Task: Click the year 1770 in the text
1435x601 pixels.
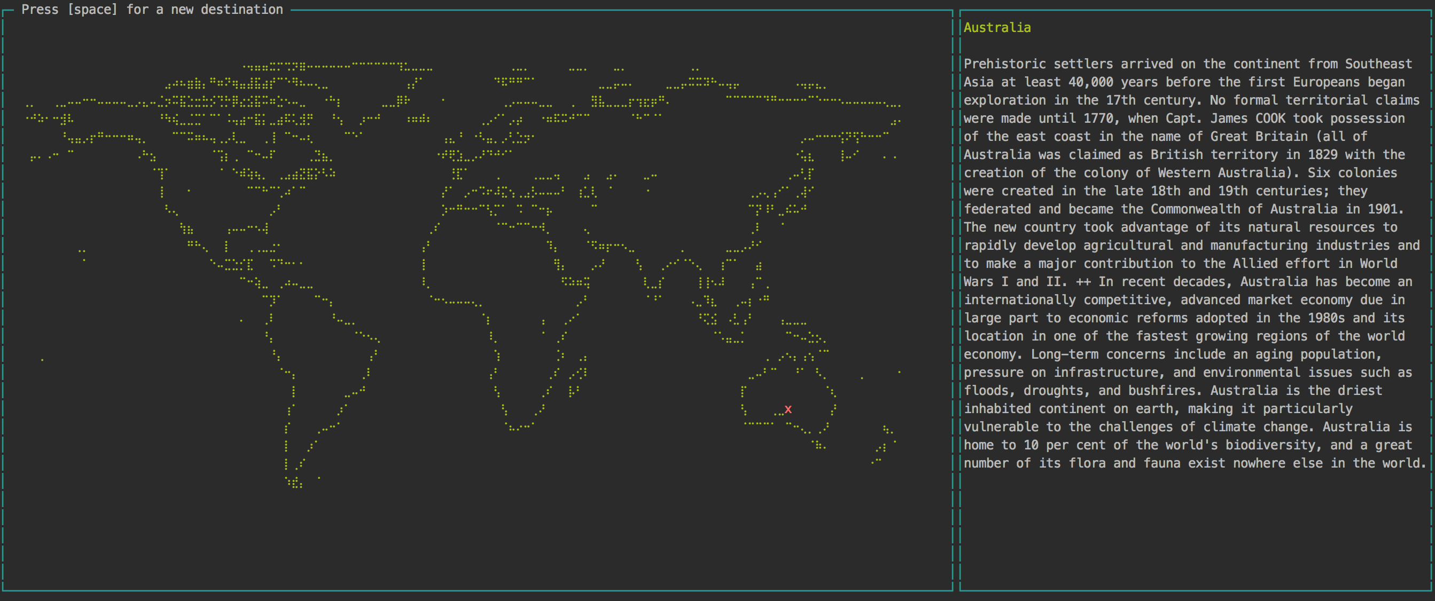Action: (x=1098, y=118)
